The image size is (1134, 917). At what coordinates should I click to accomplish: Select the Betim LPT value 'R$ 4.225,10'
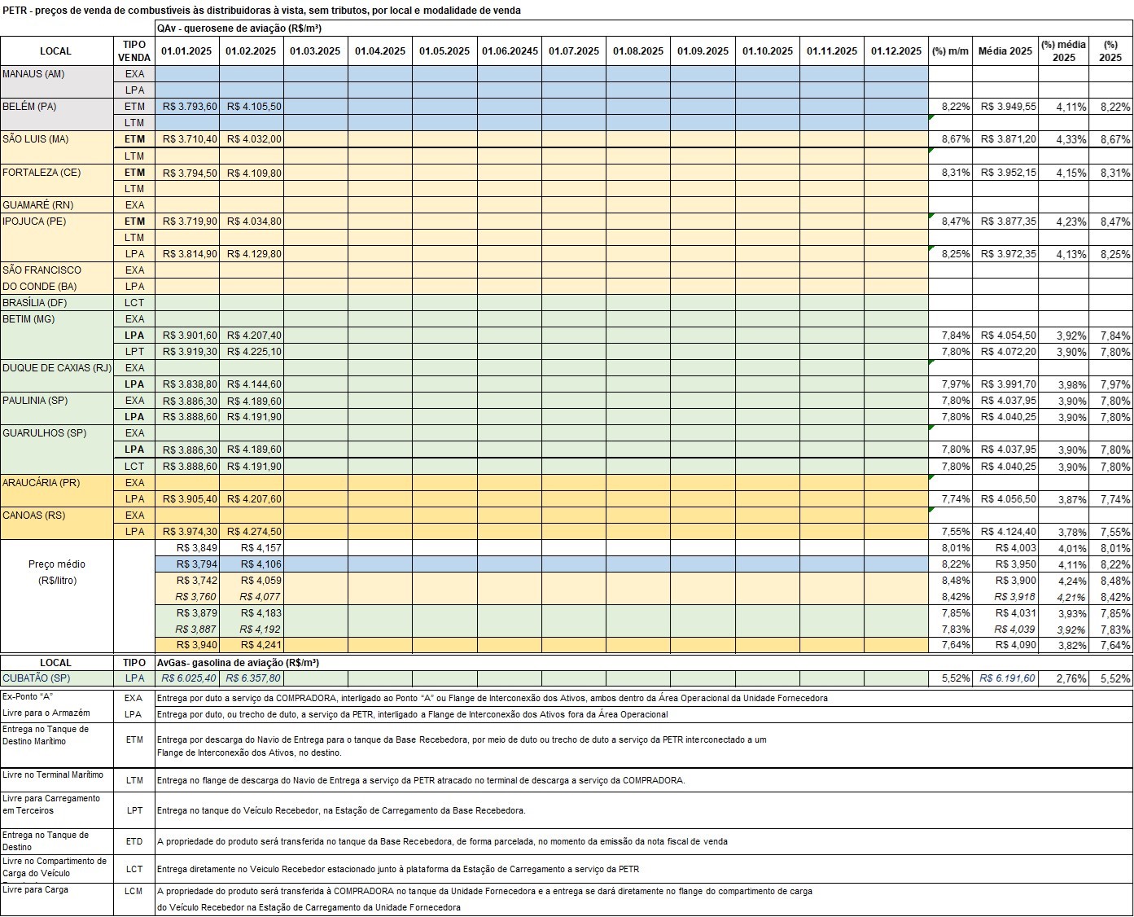[x=252, y=352]
